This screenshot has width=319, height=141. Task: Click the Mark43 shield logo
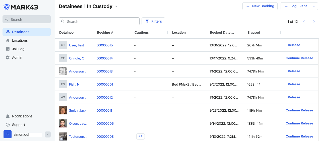pos(7,7)
